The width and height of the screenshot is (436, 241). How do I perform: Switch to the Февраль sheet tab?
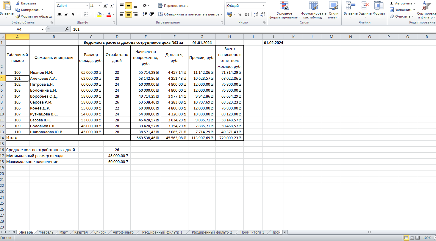(46, 232)
